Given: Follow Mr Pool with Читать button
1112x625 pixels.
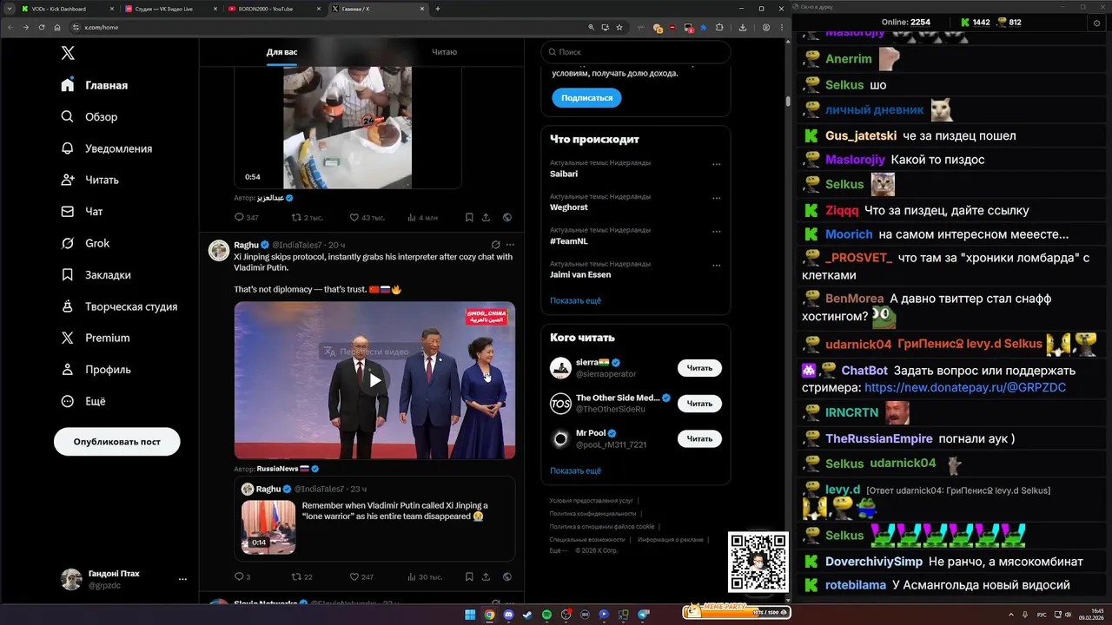Looking at the screenshot, I should 699,438.
